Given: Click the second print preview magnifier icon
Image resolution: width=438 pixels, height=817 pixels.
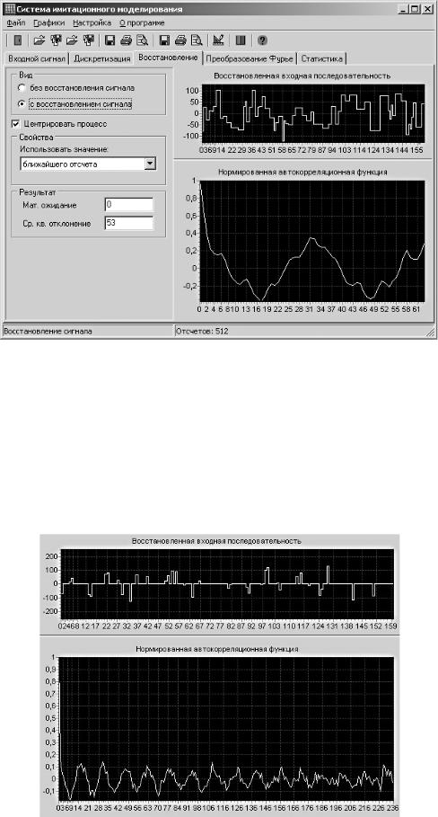Looking at the screenshot, I should click(x=197, y=40).
